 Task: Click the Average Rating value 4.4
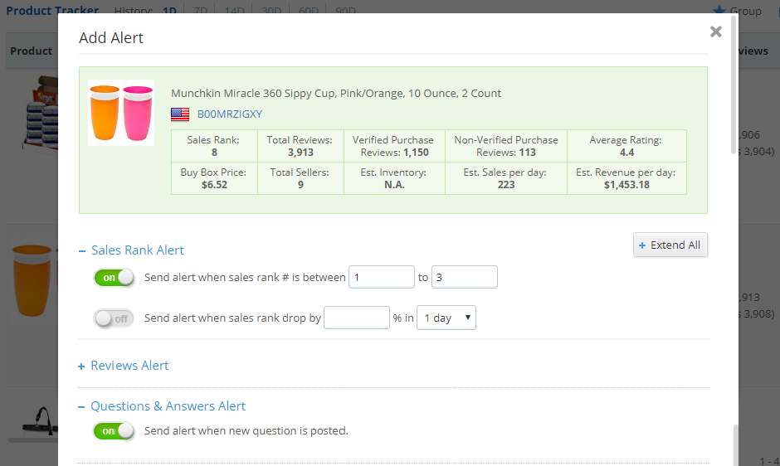pos(626,153)
